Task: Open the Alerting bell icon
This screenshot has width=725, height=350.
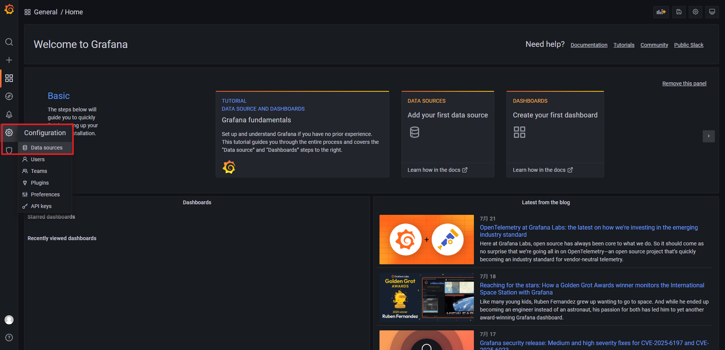Action: click(9, 114)
